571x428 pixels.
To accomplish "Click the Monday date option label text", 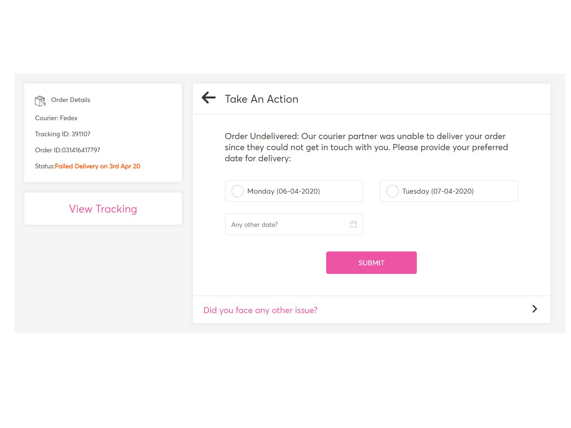I will 284,192.
